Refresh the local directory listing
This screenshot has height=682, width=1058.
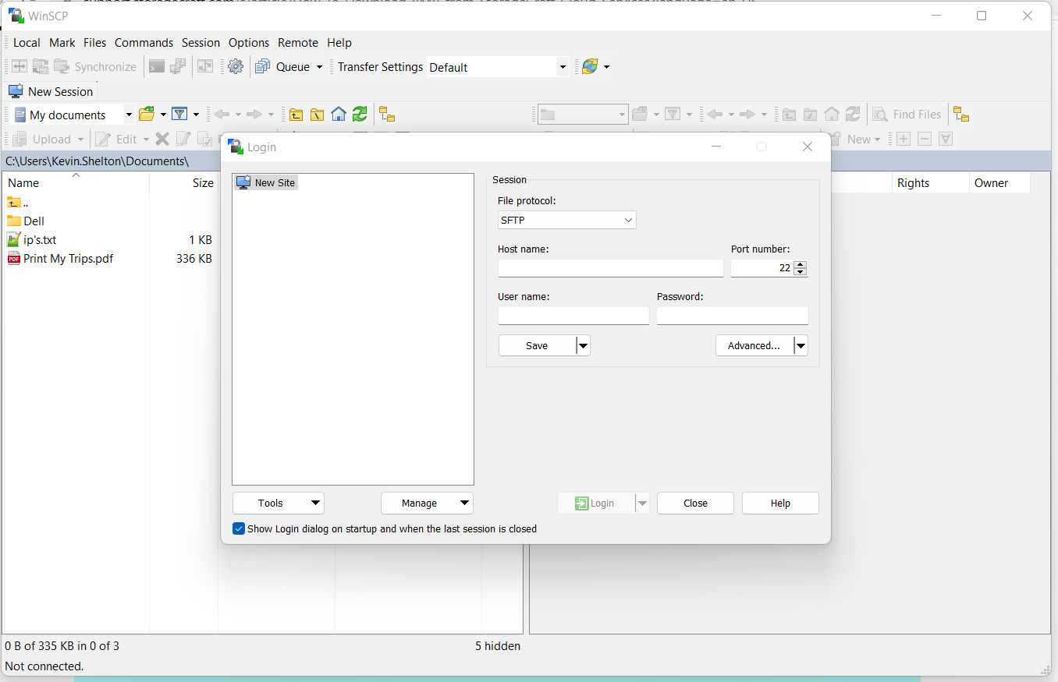pyautogui.click(x=360, y=114)
